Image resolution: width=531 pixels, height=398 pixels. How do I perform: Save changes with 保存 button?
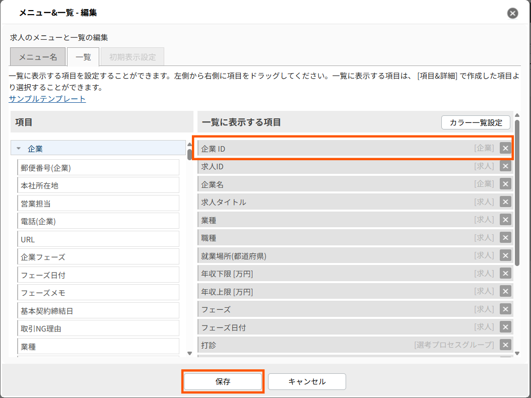[x=223, y=381]
